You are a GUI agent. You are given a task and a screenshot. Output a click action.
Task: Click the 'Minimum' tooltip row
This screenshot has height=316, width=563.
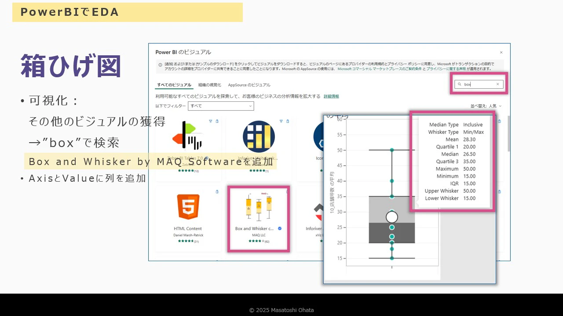click(456, 176)
